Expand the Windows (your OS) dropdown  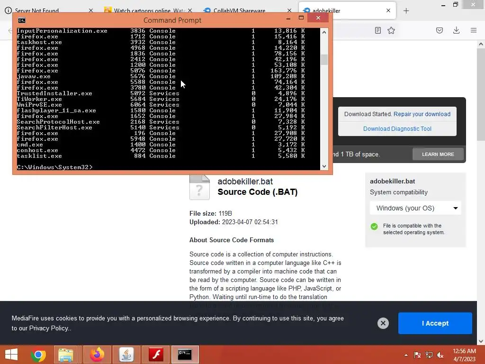(415, 208)
